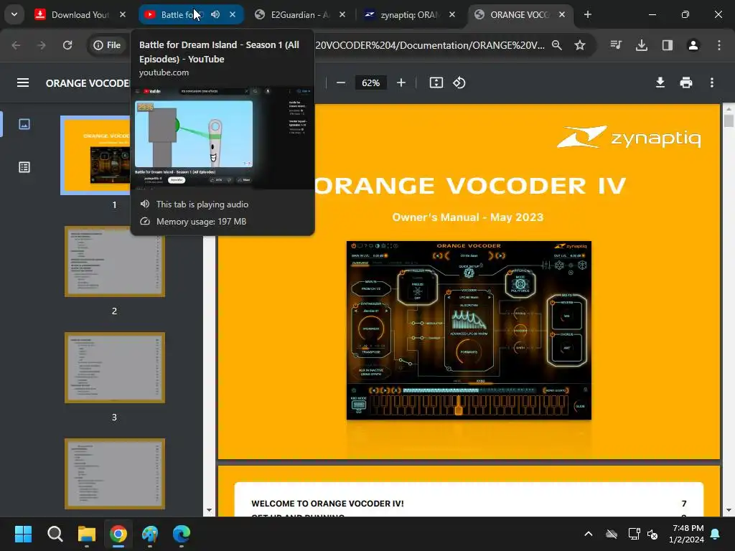Select page 3 thumbnail

(x=115, y=368)
